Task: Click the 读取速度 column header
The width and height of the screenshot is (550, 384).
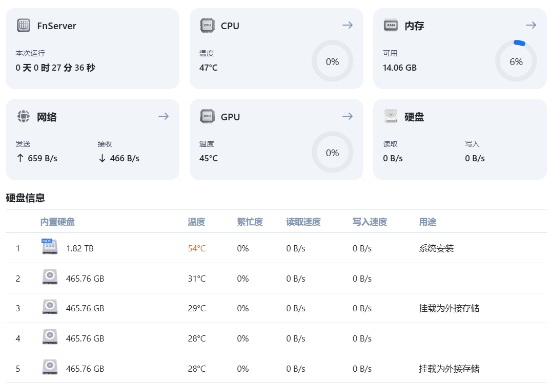Action: point(303,222)
